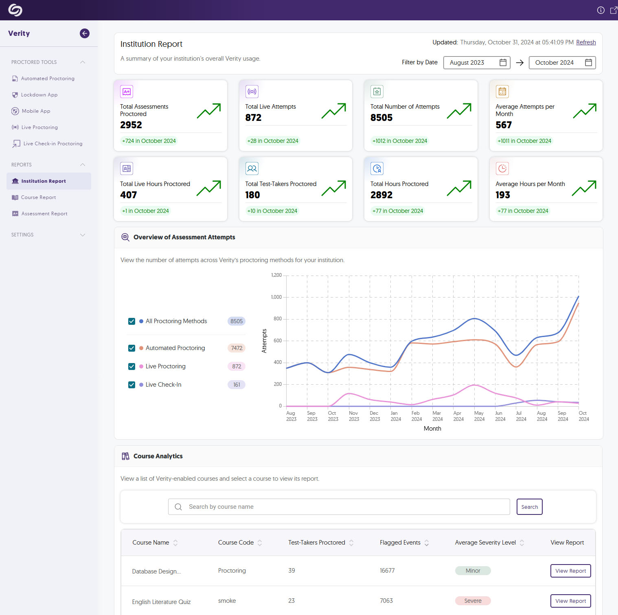Image resolution: width=618 pixels, height=615 pixels.
Task: Click the external link icon in header
Action: click(x=613, y=10)
